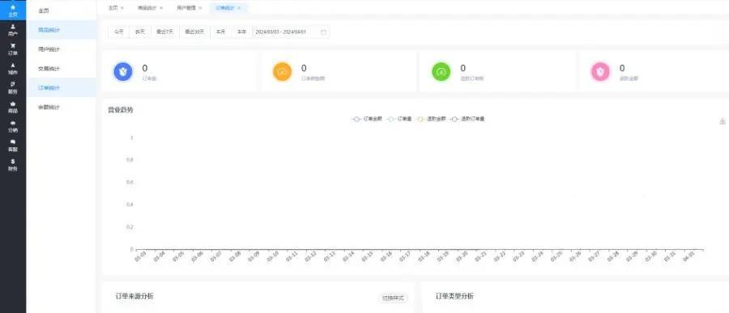
Task: Close the 商品统计 tab
Action: [161, 8]
